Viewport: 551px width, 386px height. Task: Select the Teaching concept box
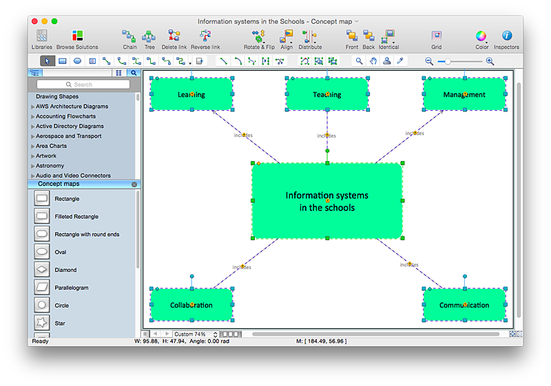click(327, 94)
